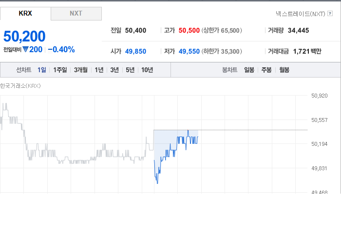Select the 1일 line chart period
341x239 pixels.
point(42,70)
